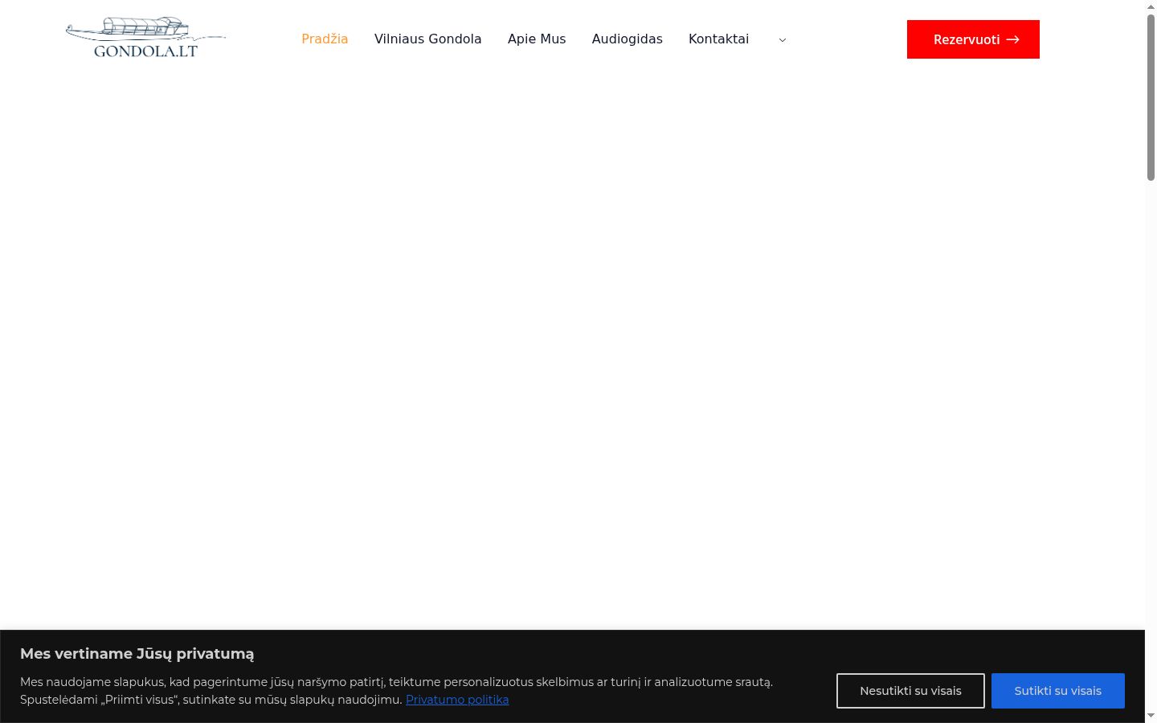Click the scrollbar down arrow
This screenshot has width=1157, height=723.
coord(1151,716)
